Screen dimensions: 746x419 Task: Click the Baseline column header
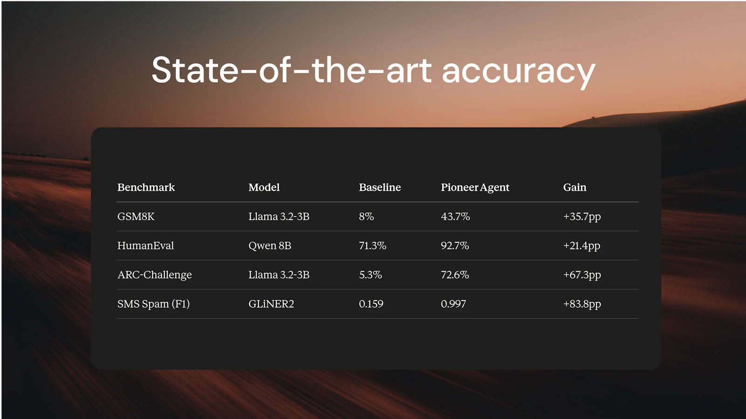coord(380,187)
